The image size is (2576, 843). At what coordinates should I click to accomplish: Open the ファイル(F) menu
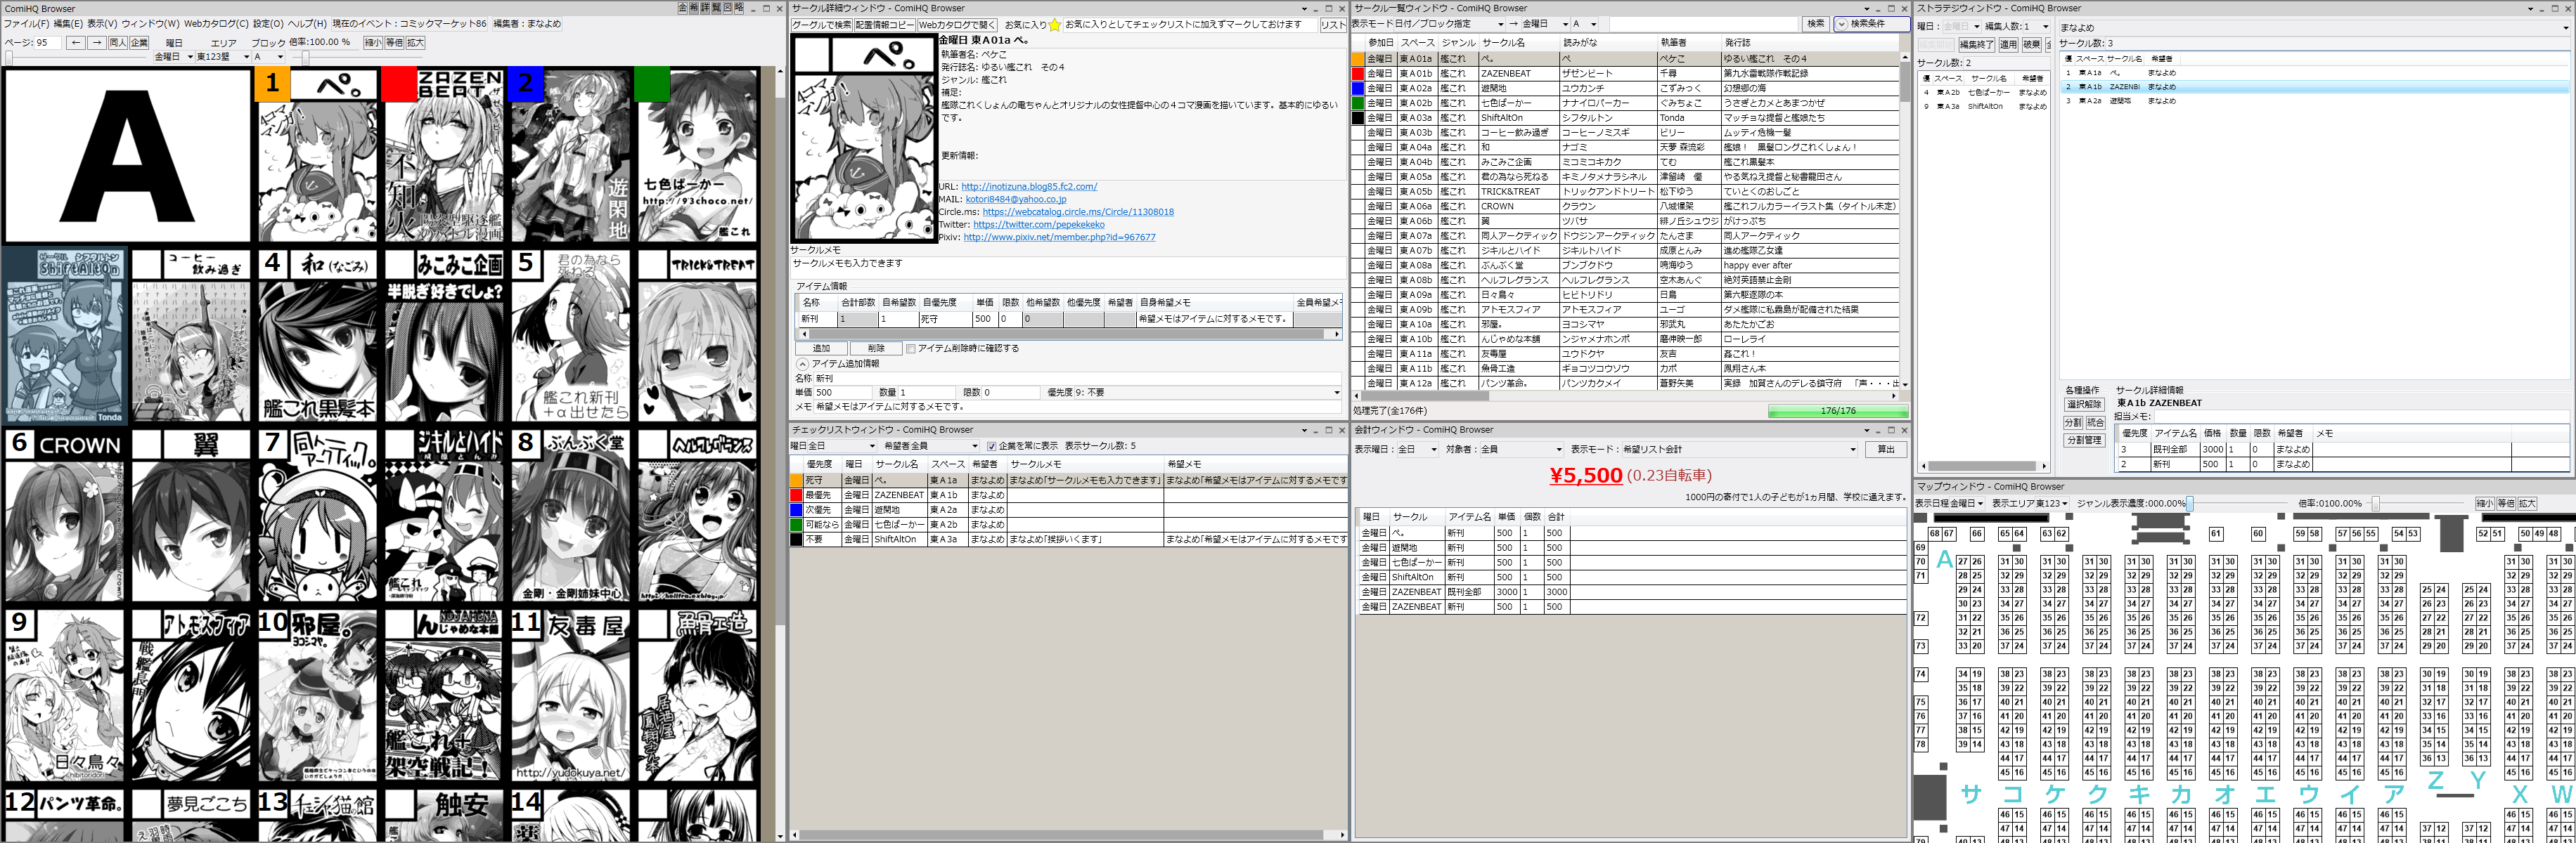[x=26, y=24]
